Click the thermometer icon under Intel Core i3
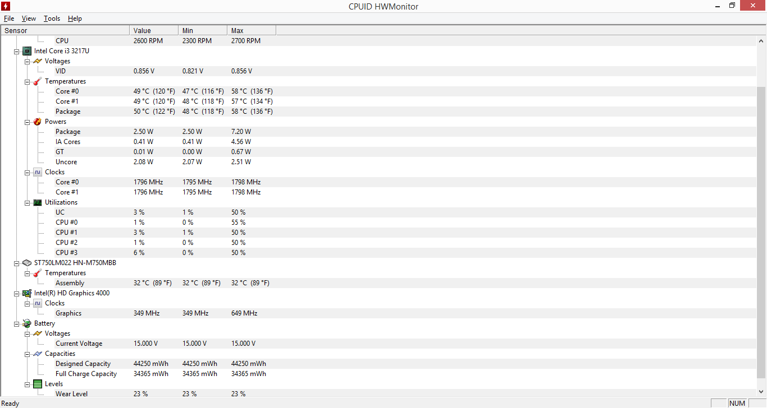The image size is (767, 408). point(38,81)
